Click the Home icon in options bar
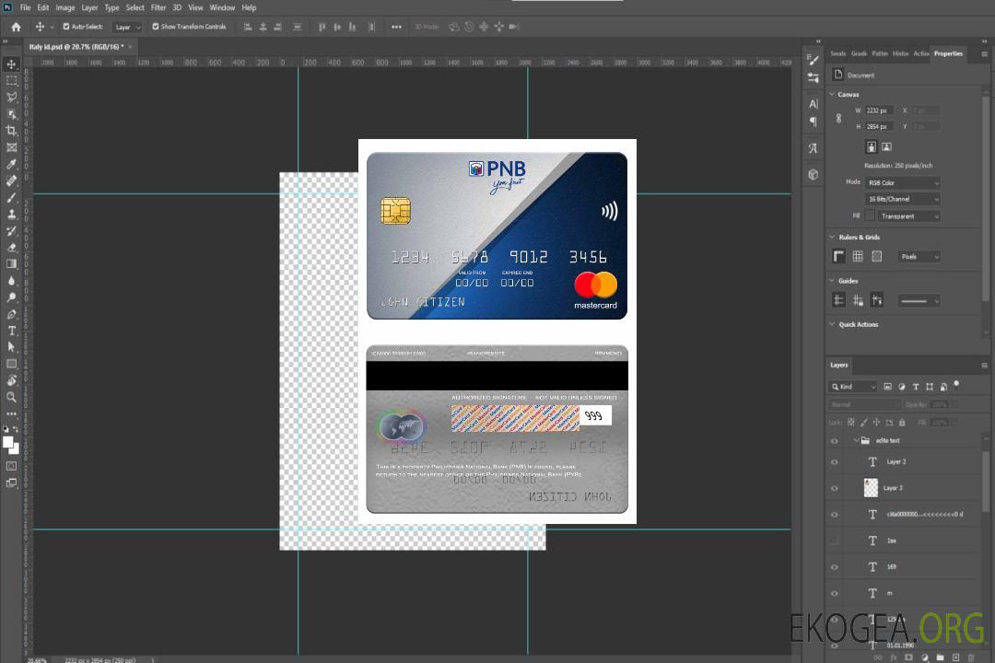This screenshot has height=663, width=995. point(16,27)
